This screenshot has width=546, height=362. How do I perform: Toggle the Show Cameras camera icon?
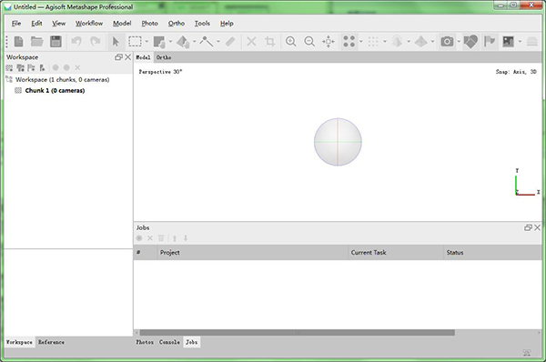tap(447, 42)
